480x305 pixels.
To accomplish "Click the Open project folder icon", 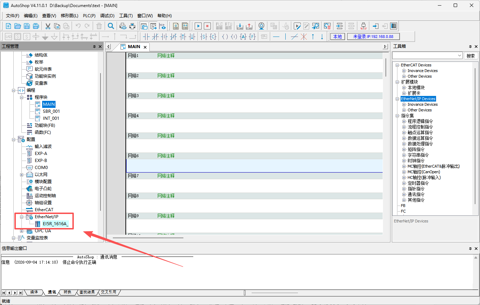I will point(18,26).
